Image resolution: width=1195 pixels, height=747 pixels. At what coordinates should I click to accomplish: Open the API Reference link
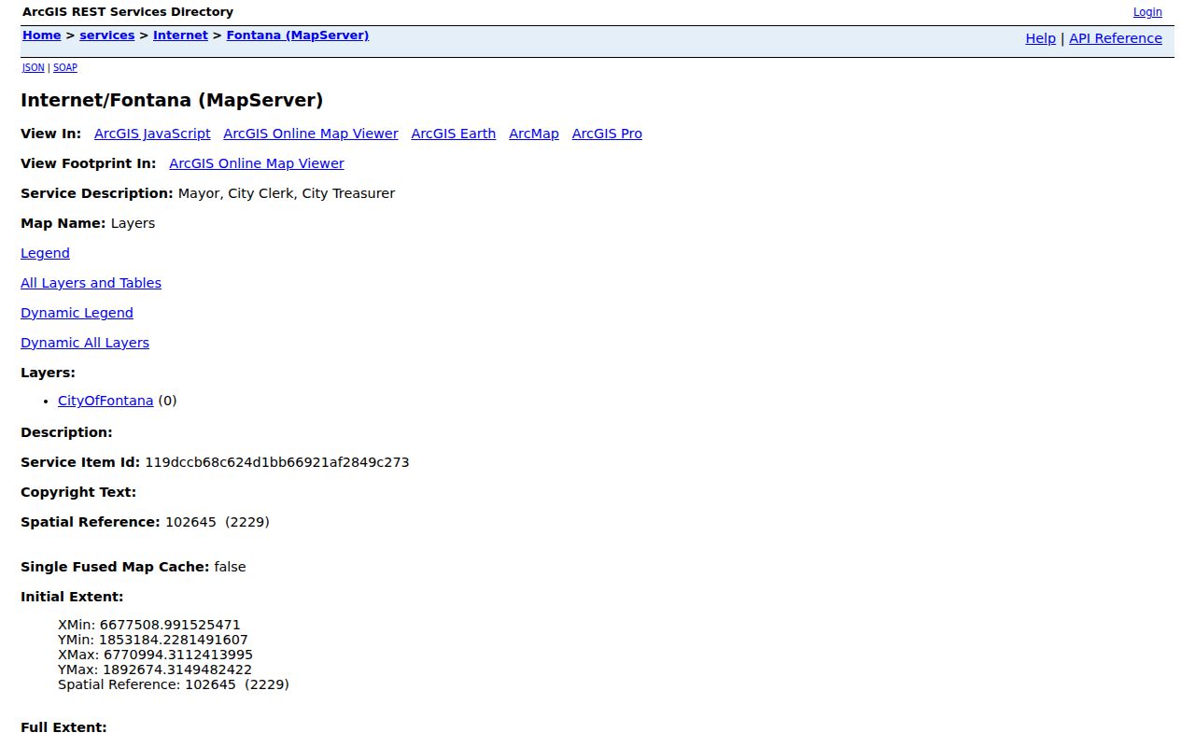tap(1116, 38)
